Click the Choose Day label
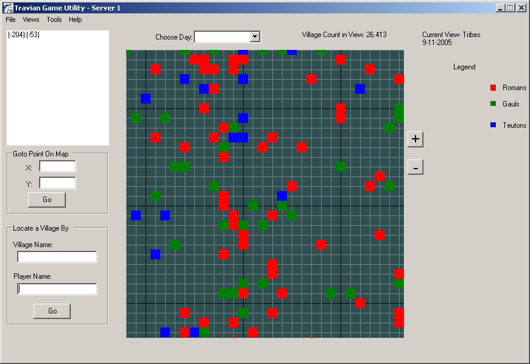Viewport: 530px width, 364px height. 174,37
